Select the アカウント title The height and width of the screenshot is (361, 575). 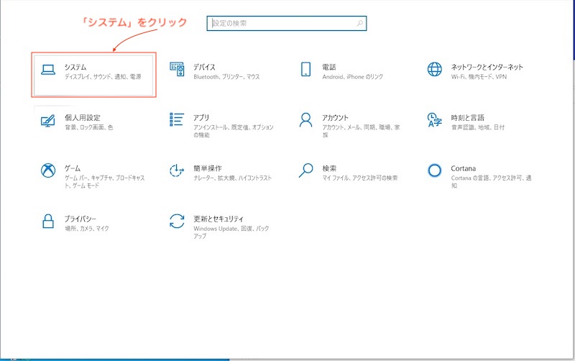coord(335,118)
